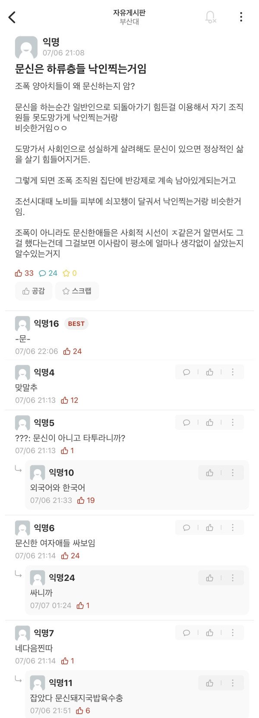The width and height of the screenshot is (259, 718).
Task: Reply to 익명6's comment via speech bubble
Action: click(x=186, y=528)
